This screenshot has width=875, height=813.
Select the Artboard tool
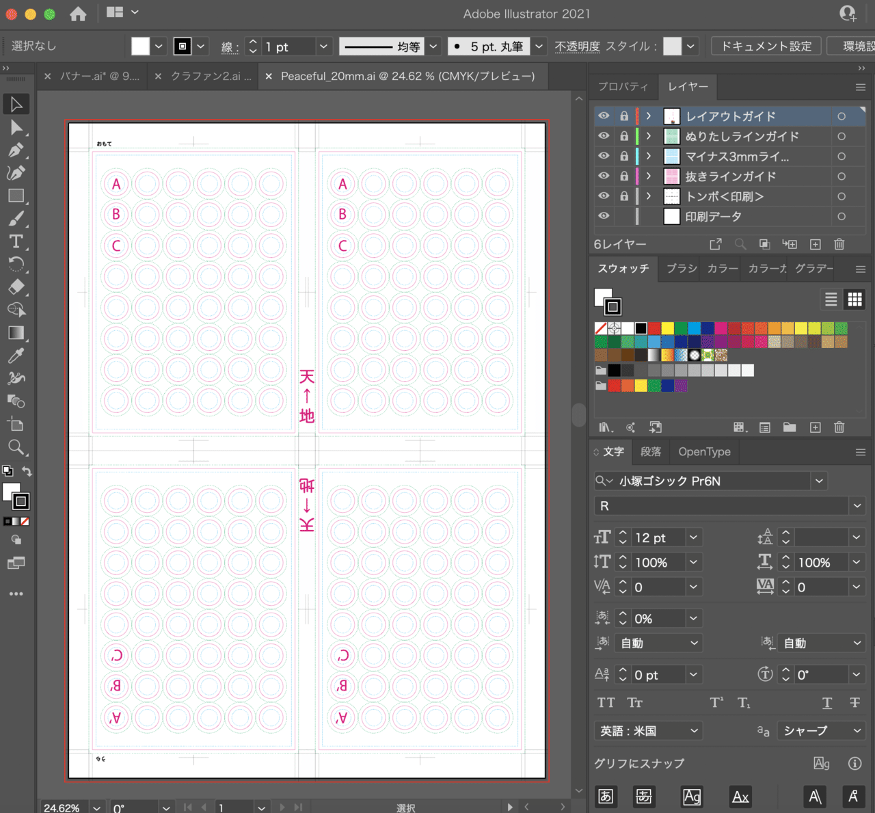pos(16,424)
